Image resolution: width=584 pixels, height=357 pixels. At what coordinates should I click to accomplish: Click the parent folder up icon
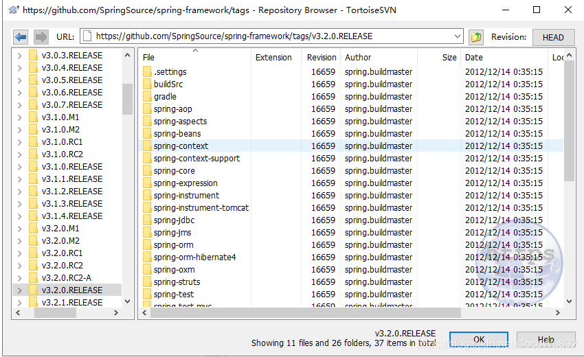tap(475, 37)
